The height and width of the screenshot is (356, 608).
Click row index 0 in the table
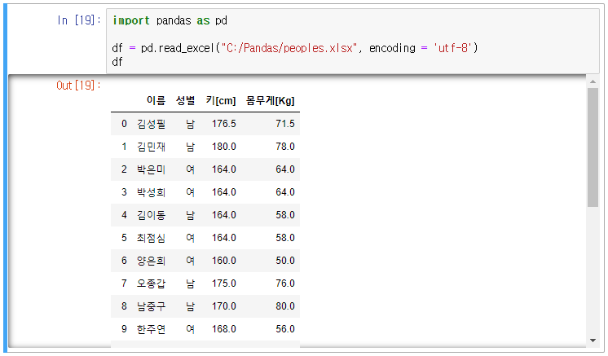coord(124,124)
